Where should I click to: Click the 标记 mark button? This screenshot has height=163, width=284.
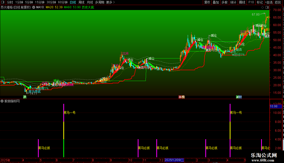tap(260, 2)
